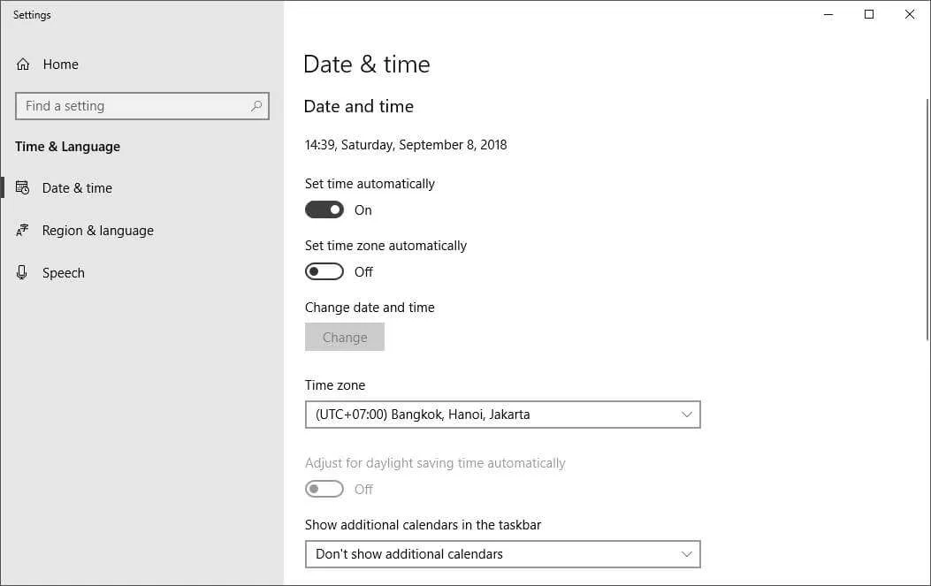Open the Time zone dropdown

(503, 415)
